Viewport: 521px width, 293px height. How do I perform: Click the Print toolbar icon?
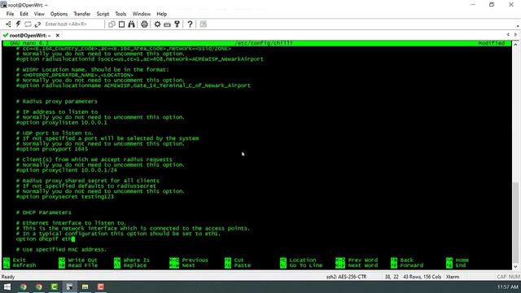[x=144, y=24]
